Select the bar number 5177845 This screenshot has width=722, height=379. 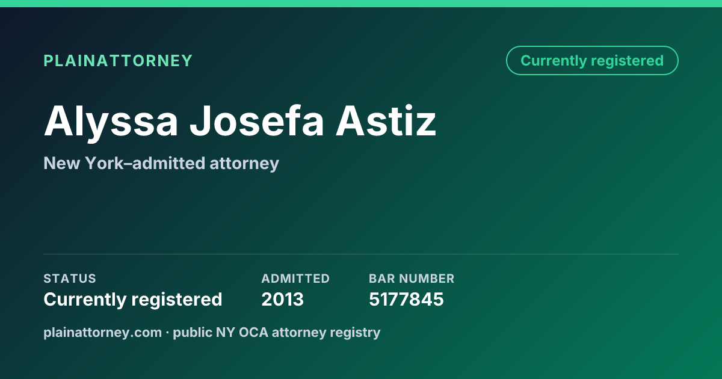406,300
